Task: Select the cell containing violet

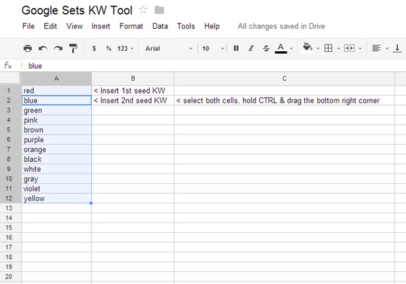Action: 57,188
